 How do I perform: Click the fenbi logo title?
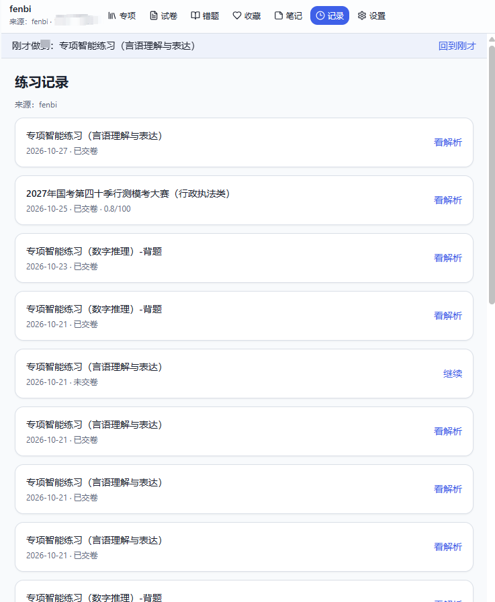click(20, 9)
